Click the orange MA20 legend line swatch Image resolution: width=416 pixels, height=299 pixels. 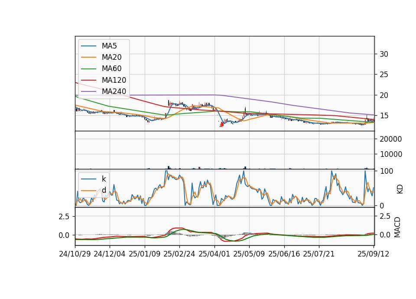(88, 57)
